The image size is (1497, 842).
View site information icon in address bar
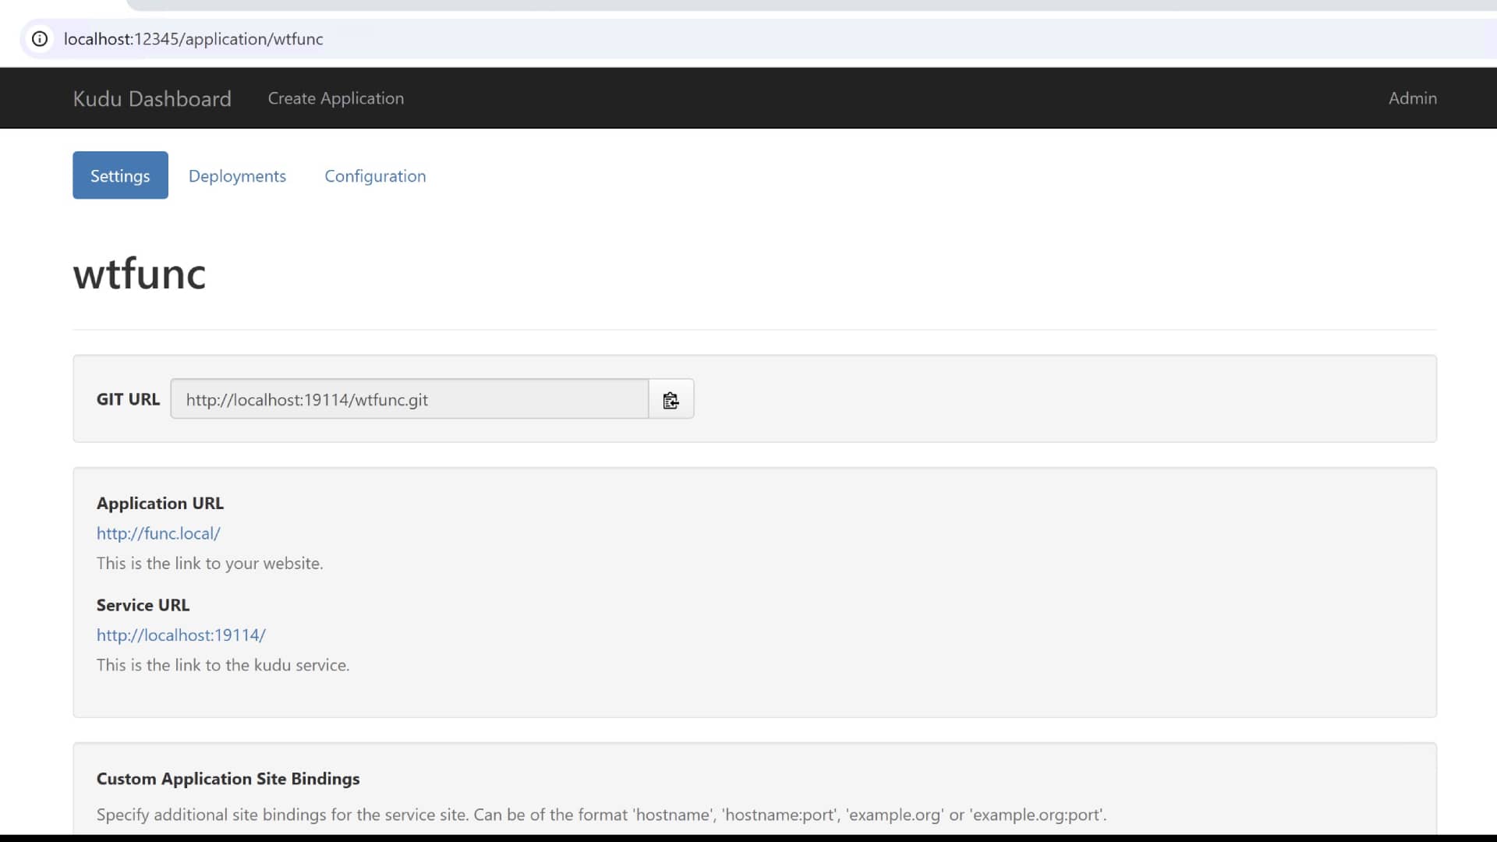pyautogui.click(x=40, y=38)
